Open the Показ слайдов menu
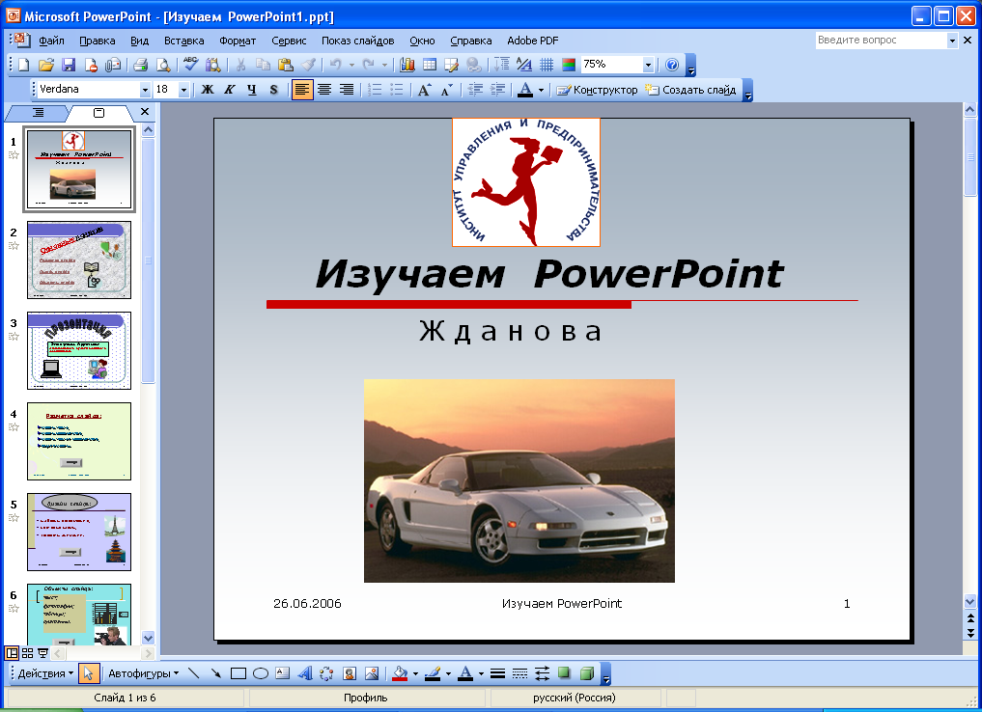The height and width of the screenshot is (712, 982). click(357, 41)
